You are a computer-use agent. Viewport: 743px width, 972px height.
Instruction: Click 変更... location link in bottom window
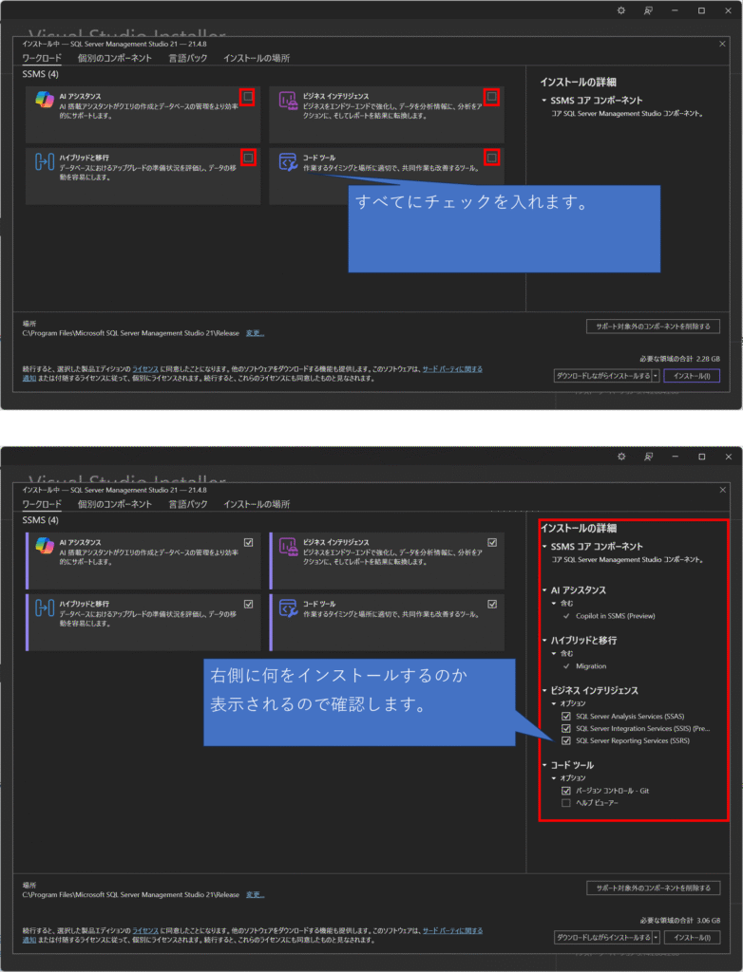(x=255, y=894)
